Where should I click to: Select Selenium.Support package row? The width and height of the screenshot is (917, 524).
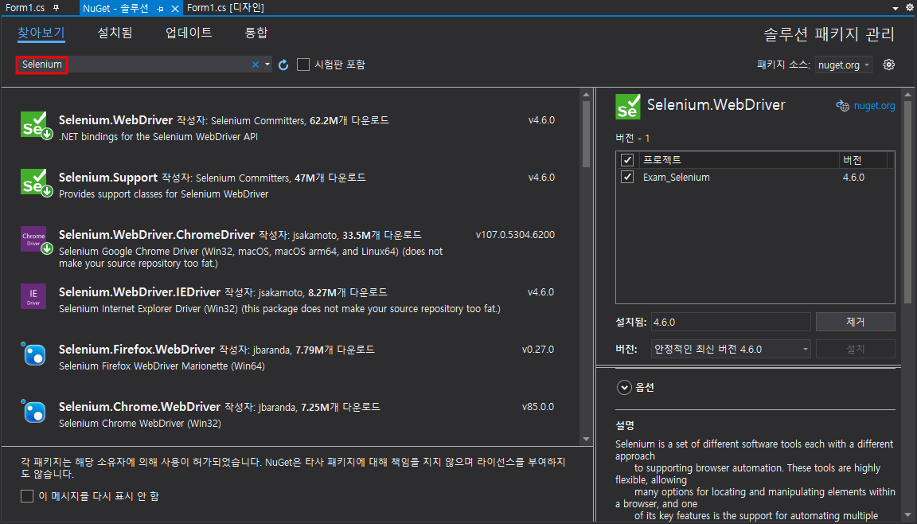[x=291, y=185]
